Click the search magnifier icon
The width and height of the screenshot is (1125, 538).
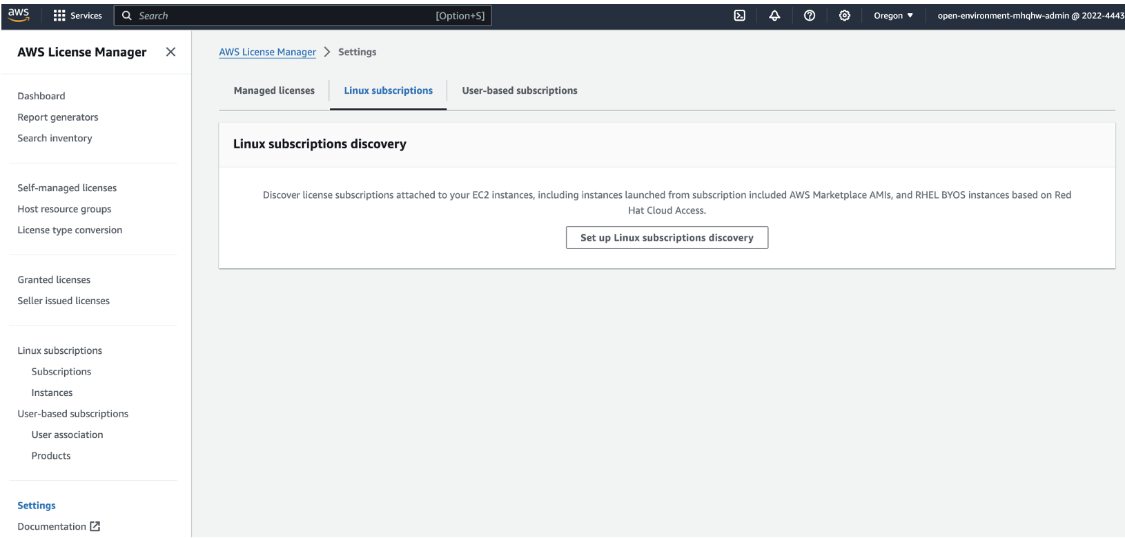[127, 15]
